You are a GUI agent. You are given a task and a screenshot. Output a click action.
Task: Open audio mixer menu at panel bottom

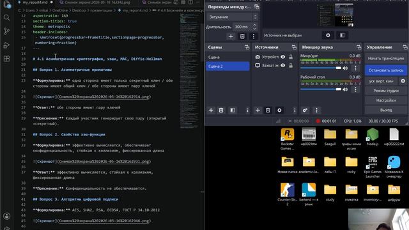pyautogui.click(x=317, y=111)
